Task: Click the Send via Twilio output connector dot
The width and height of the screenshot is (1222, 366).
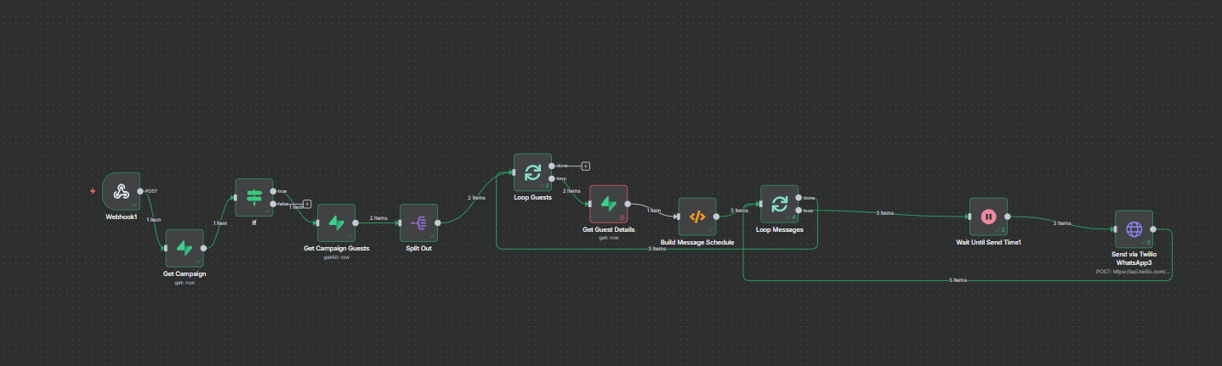Action: pos(1153,229)
